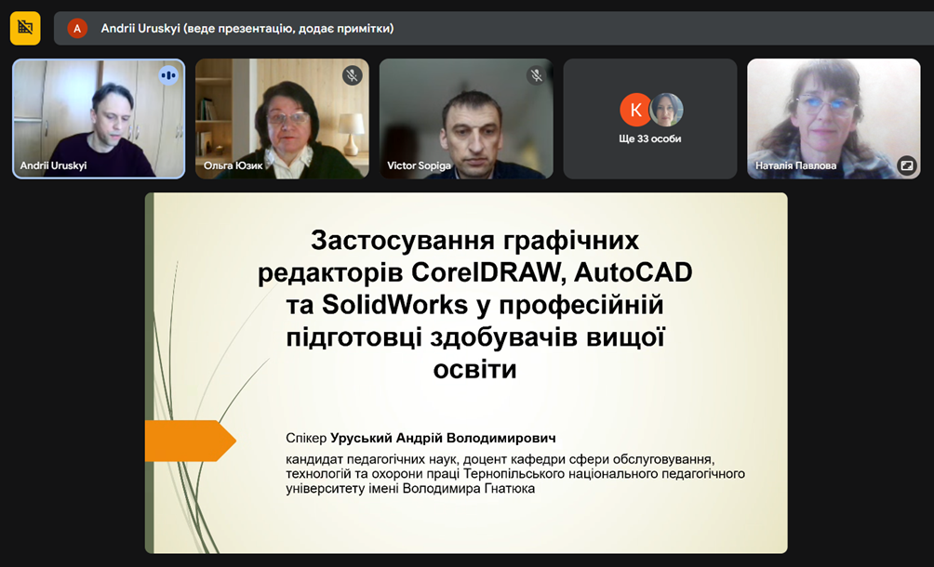Click the muted mic icon on Ольга Юзик's tile

click(x=352, y=75)
